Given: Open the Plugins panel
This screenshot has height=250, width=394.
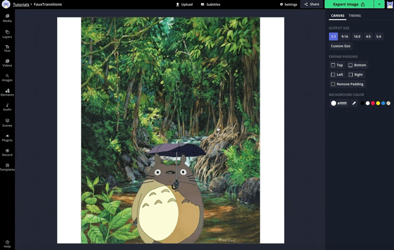Looking at the screenshot, I should (7, 138).
